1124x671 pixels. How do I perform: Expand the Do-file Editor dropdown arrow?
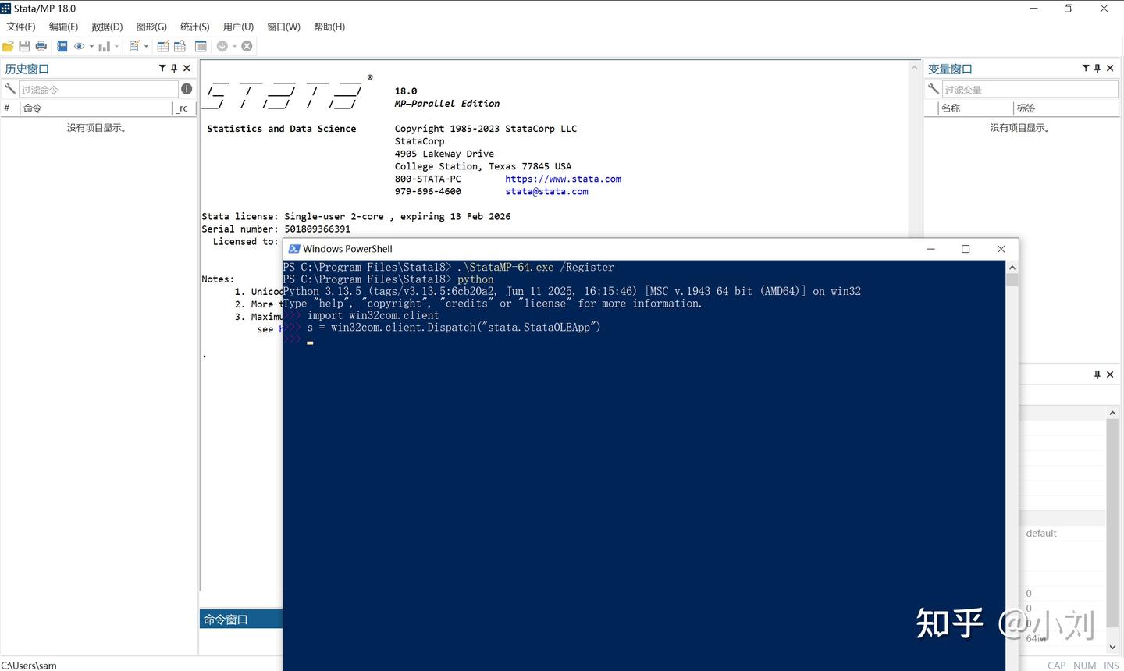coord(146,47)
